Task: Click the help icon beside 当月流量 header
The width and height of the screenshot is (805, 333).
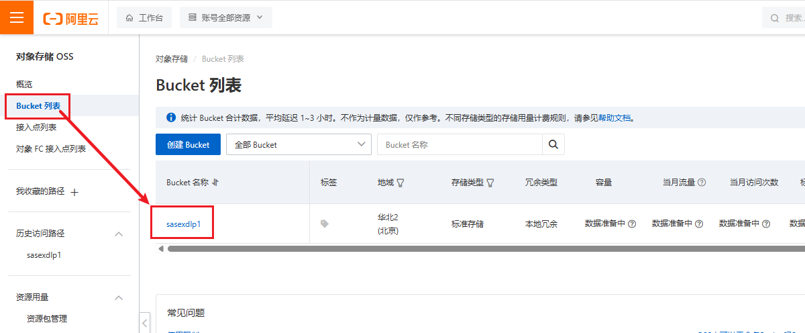Action: (x=702, y=183)
